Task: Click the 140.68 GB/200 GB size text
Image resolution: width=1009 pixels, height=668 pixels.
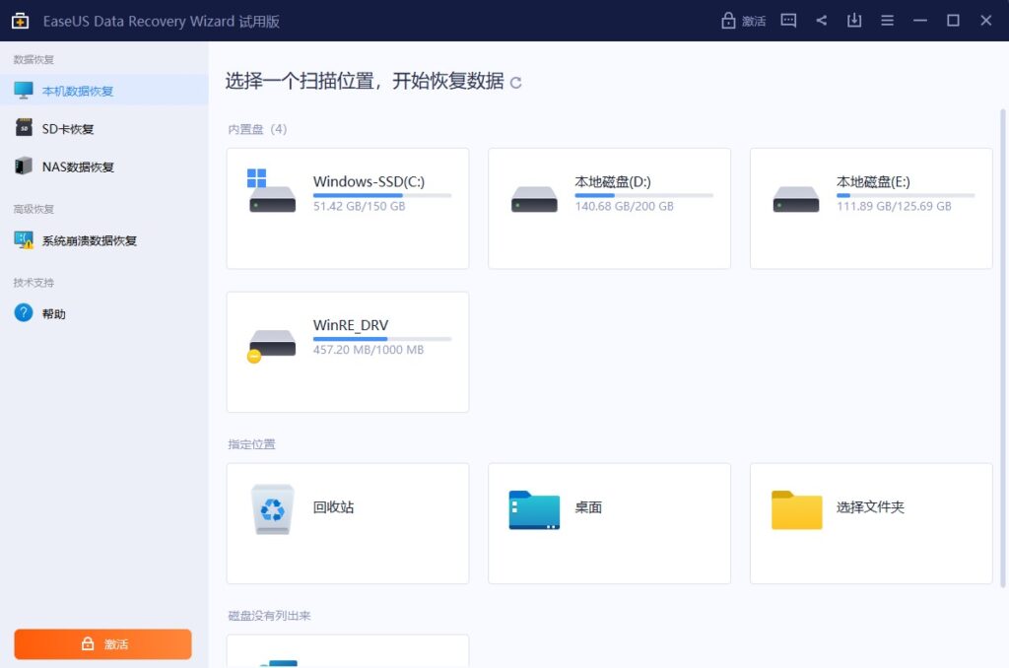Action: (624, 206)
